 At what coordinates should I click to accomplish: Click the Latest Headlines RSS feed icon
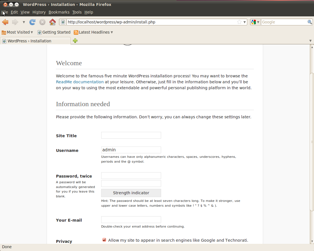tap(76, 32)
